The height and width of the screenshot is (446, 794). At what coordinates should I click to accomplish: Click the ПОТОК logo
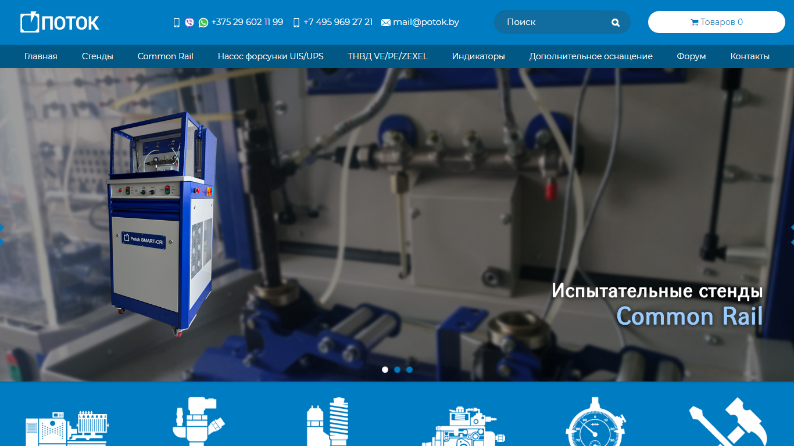(60, 22)
